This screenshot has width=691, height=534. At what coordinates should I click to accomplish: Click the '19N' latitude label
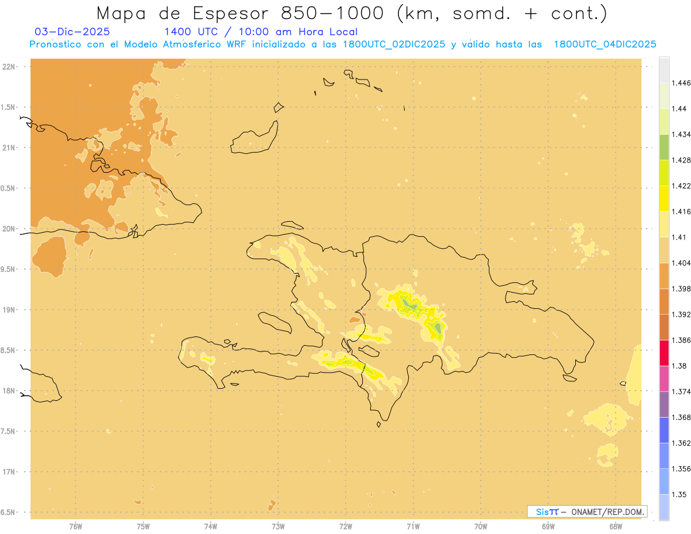tap(10, 309)
